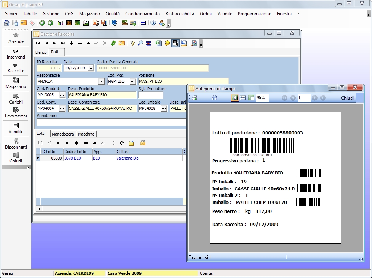Image resolution: width=372 pixels, height=278 pixels.
Task: Open the Condizionamento menu
Action: point(142,14)
